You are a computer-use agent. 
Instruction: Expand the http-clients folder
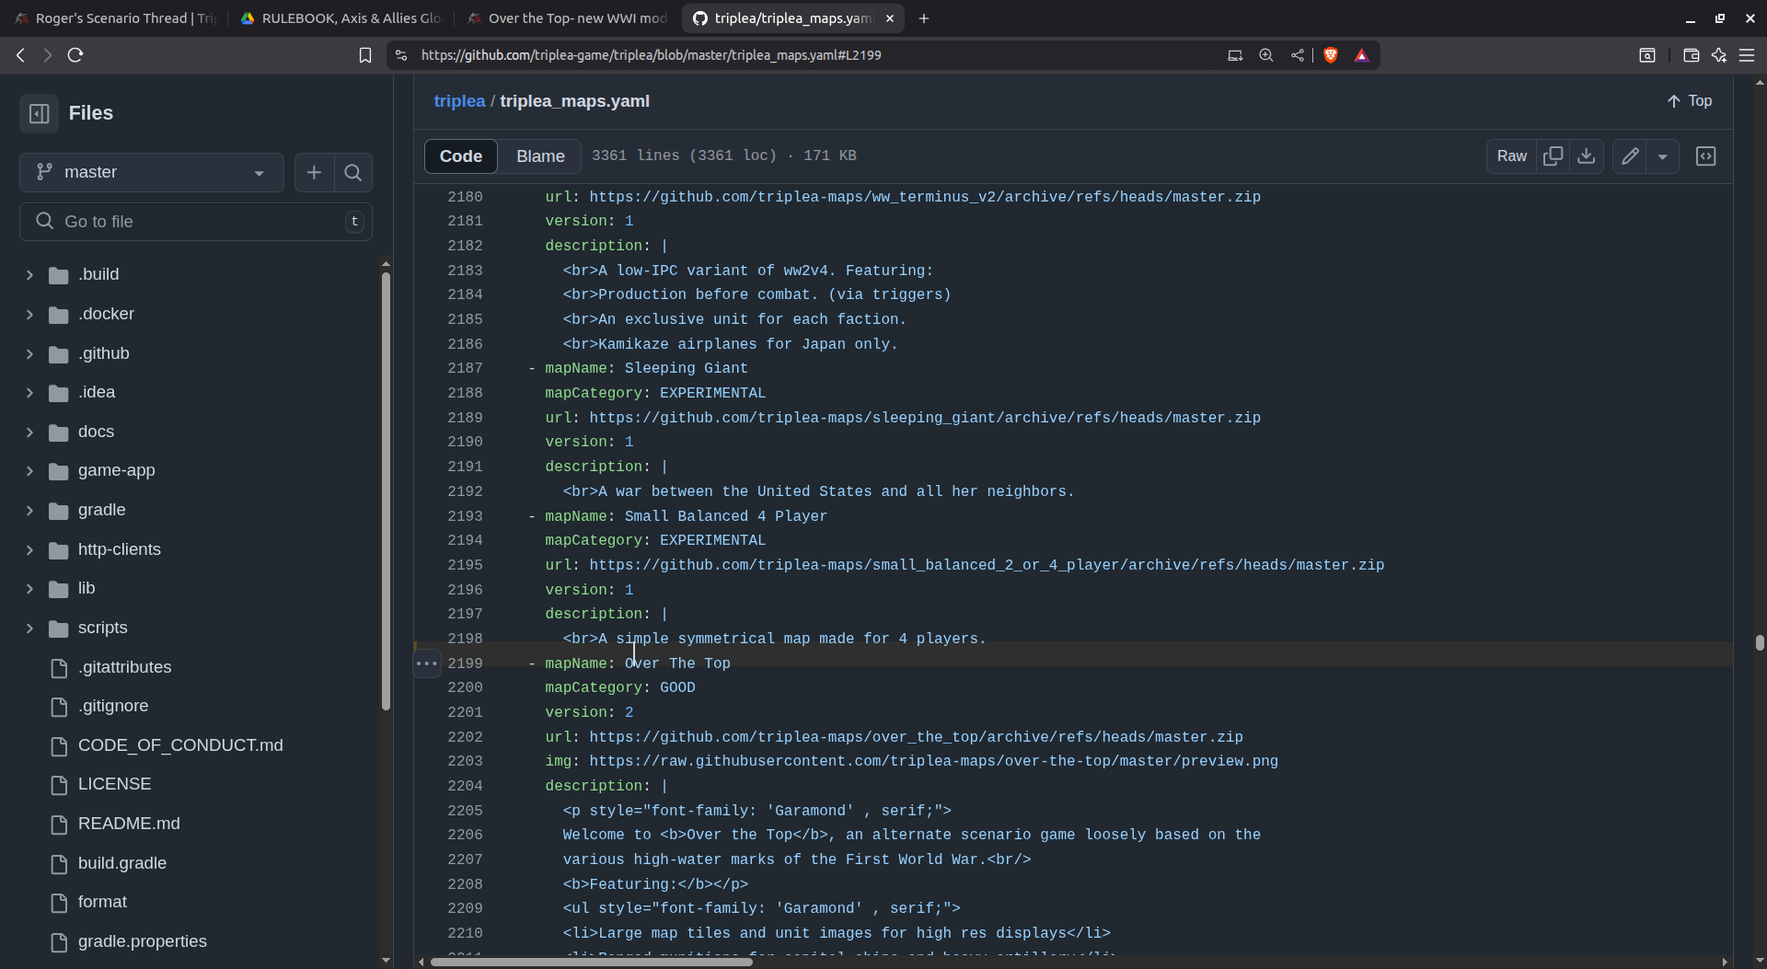(29, 550)
